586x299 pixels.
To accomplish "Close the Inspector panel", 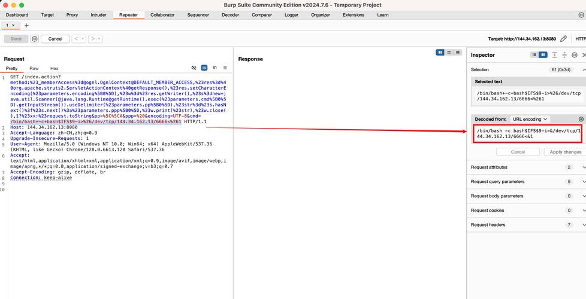I will pyautogui.click(x=584, y=55).
